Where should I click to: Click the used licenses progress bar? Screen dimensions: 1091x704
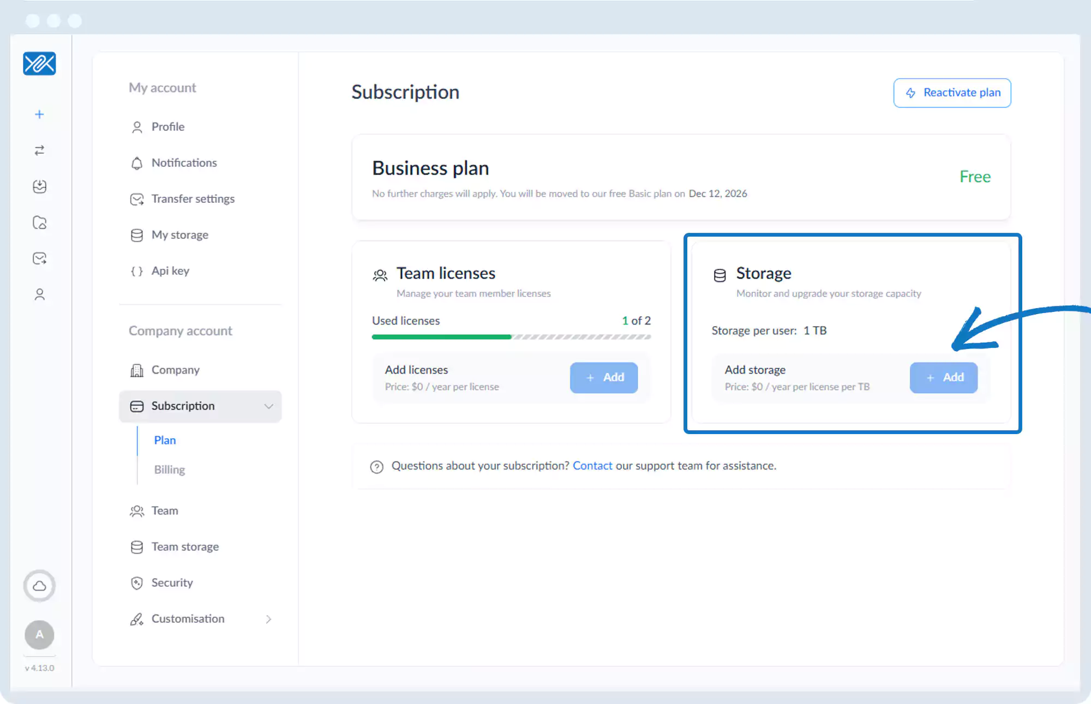point(511,337)
